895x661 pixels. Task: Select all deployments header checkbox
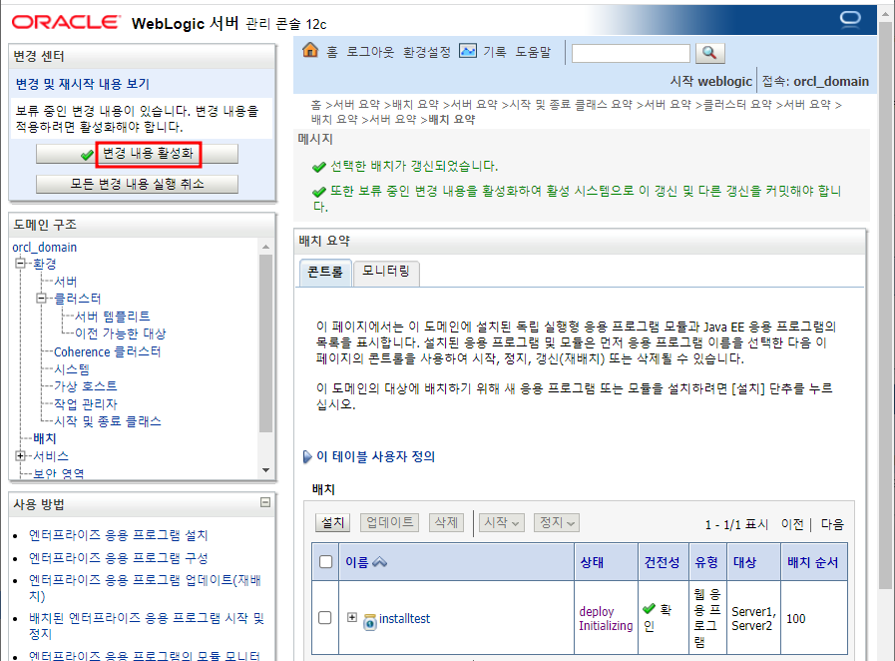click(x=326, y=561)
